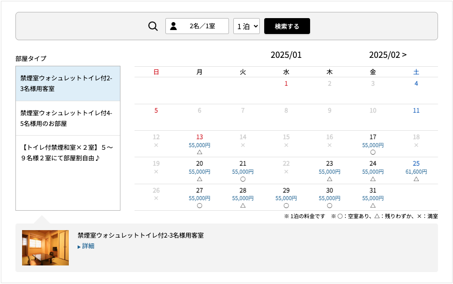
Task: Select January 17 with availability circle
Action: click(373, 144)
